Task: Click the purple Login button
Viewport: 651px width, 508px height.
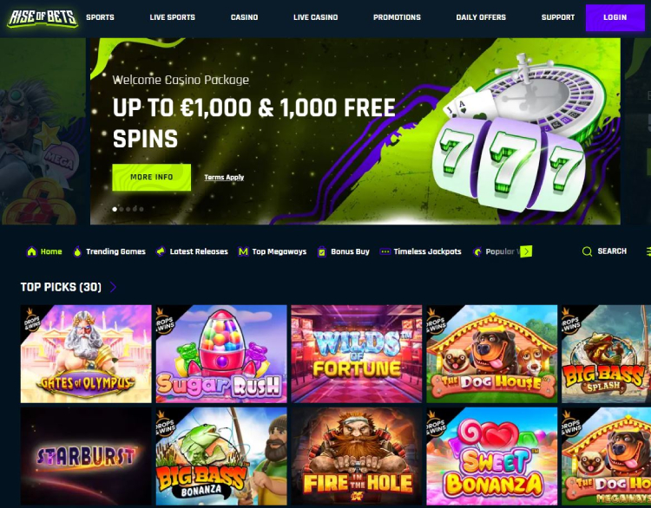Action: point(615,17)
